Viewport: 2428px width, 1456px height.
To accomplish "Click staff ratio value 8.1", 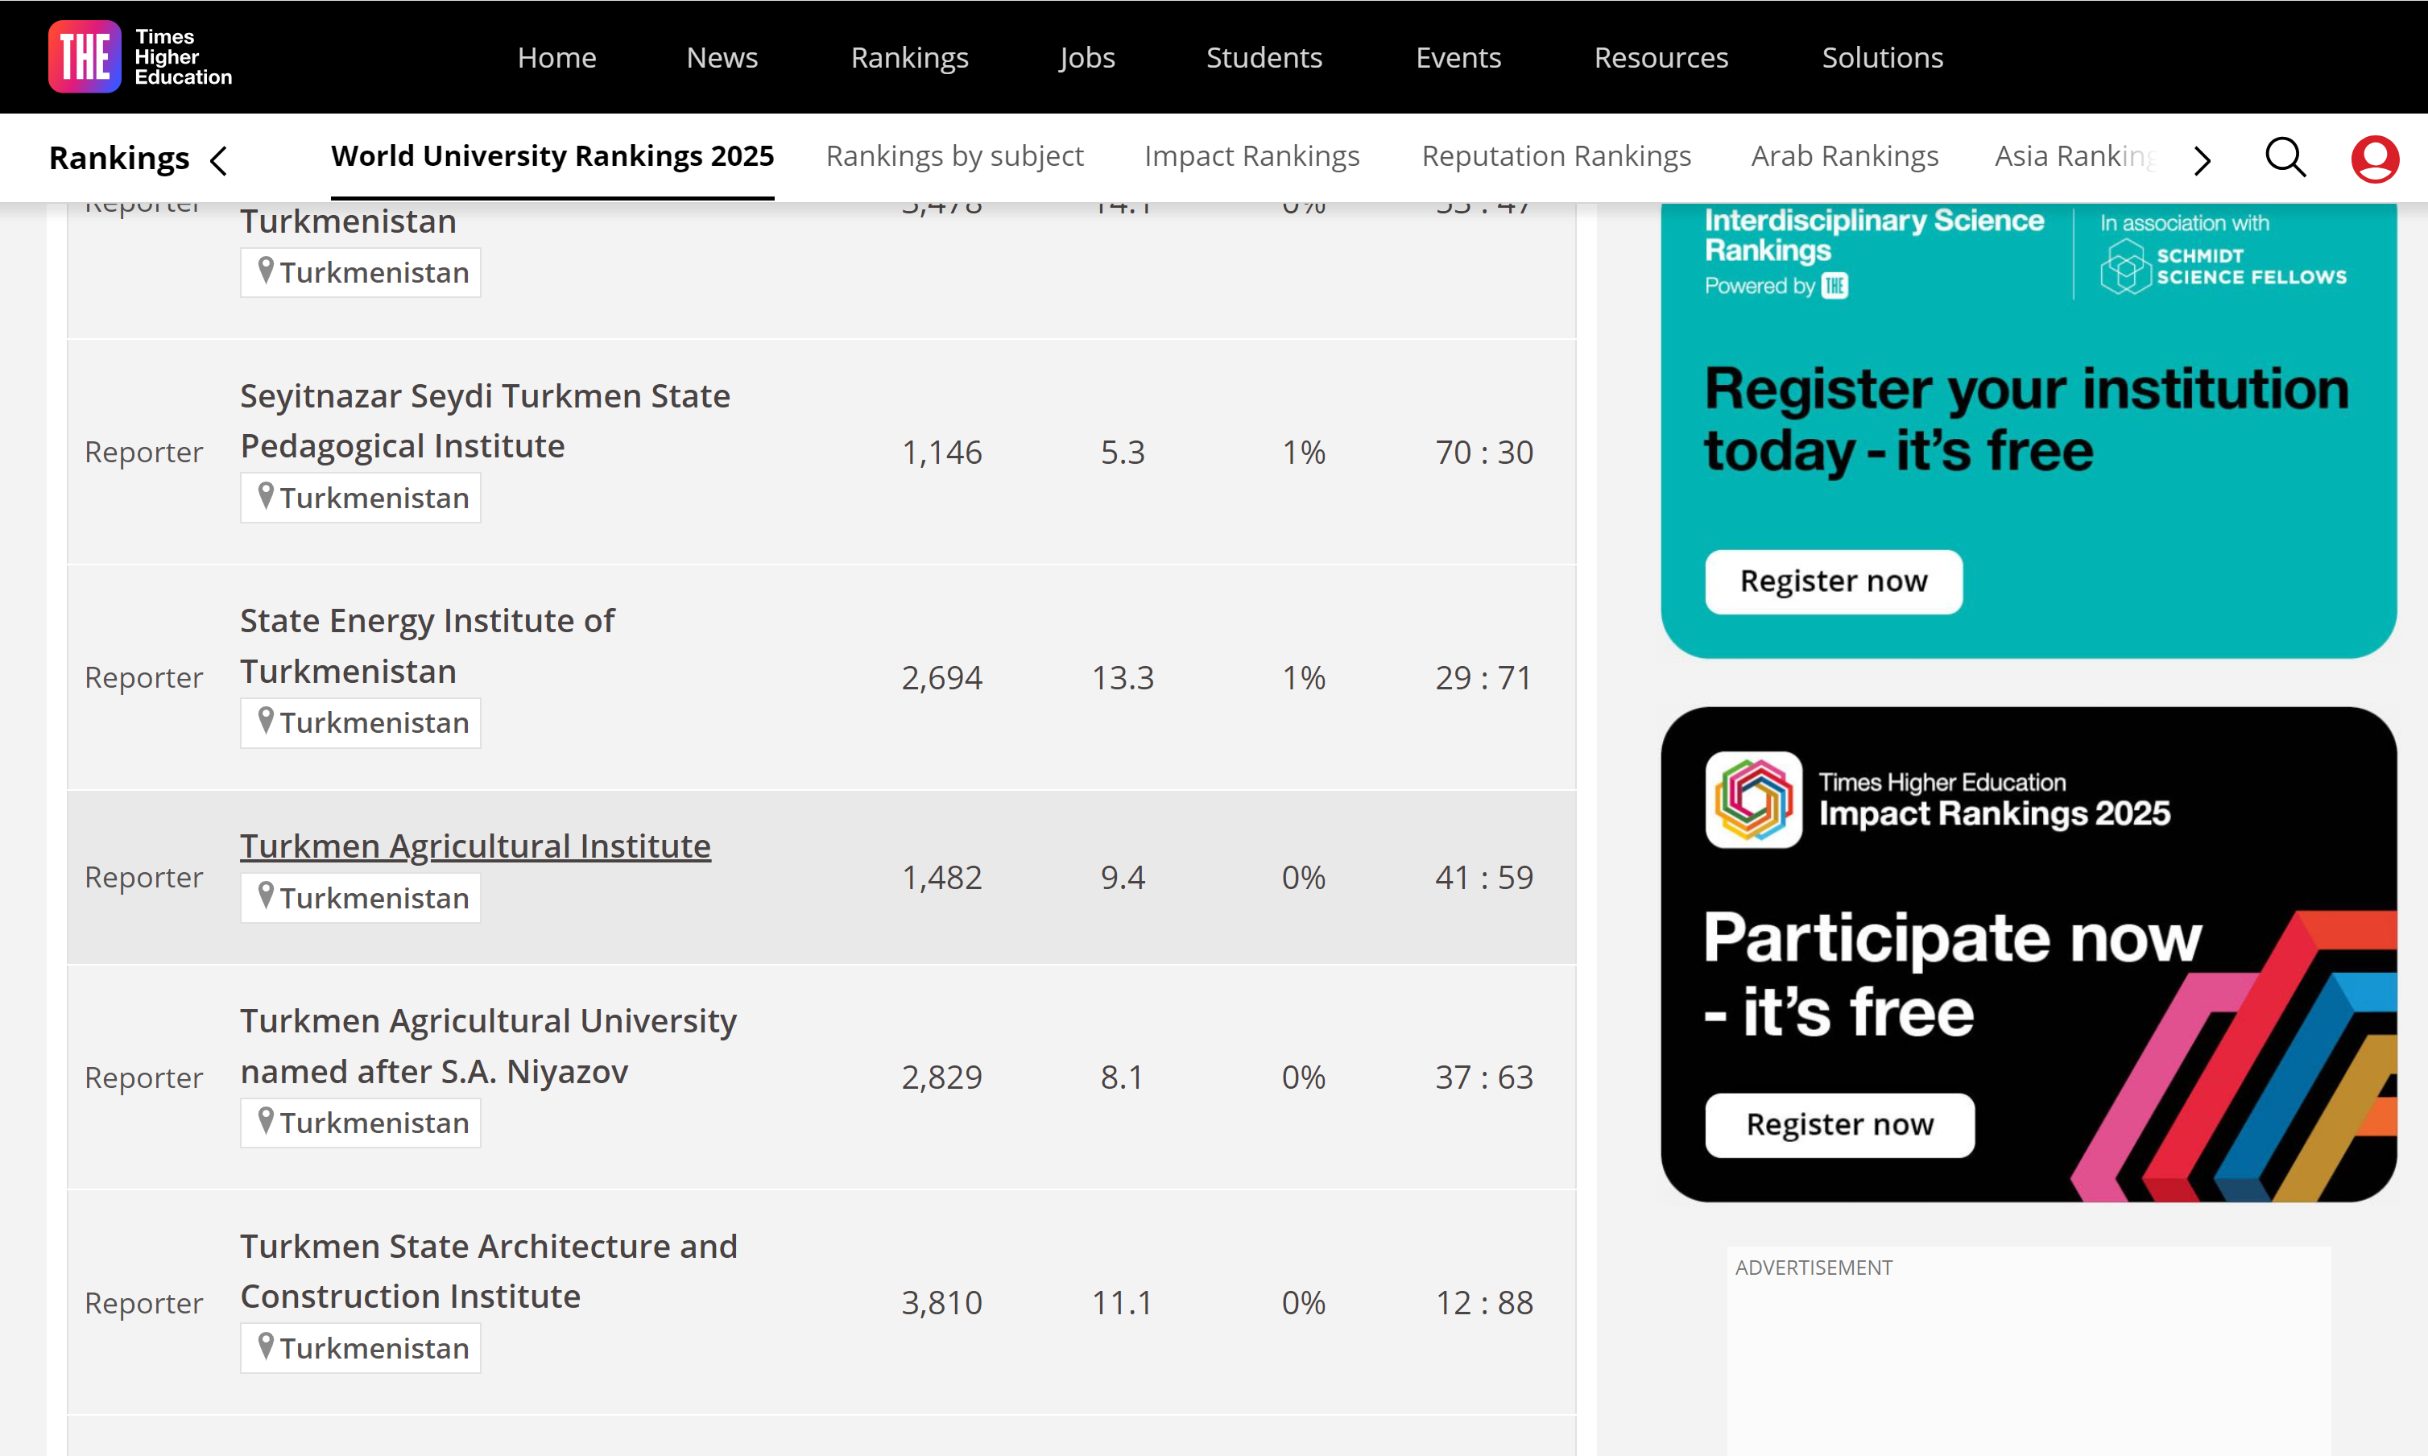I will click(x=1123, y=1078).
